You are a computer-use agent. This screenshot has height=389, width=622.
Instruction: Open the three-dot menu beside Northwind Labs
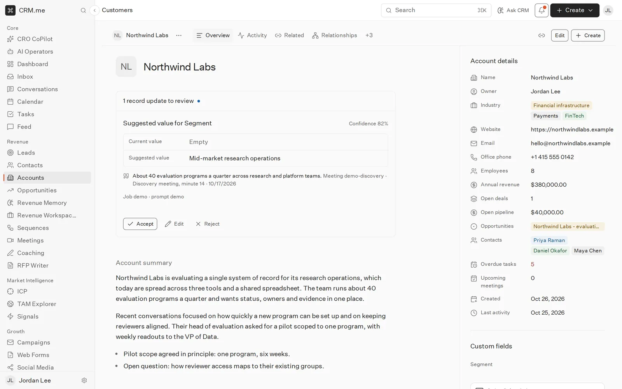(x=179, y=35)
